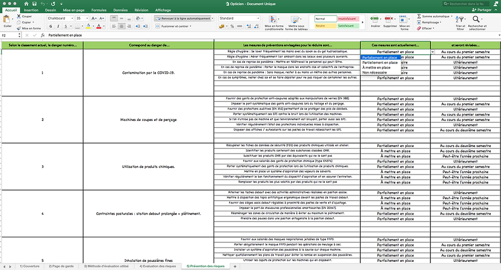This screenshot has width=501, height=270.
Task: Click the formula bar text field
Action: 271,35
